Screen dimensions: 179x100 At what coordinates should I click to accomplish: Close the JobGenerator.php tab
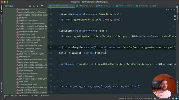pyautogui.click(x=93, y=6)
